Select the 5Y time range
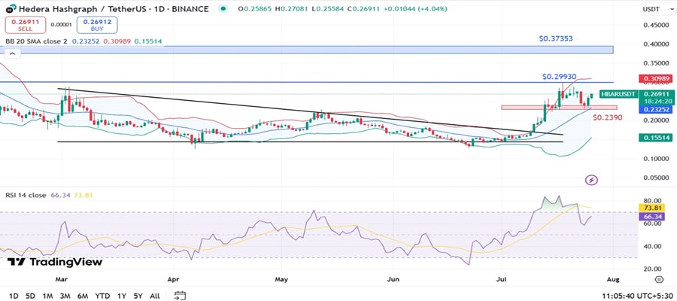 (x=138, y=296)
